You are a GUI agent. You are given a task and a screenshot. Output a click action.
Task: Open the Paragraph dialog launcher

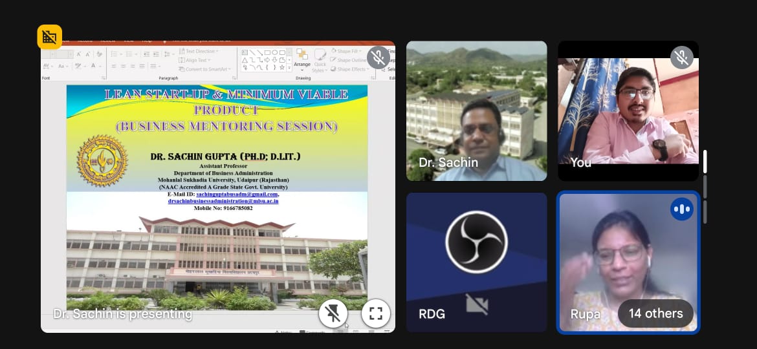(x=233, y=78)
